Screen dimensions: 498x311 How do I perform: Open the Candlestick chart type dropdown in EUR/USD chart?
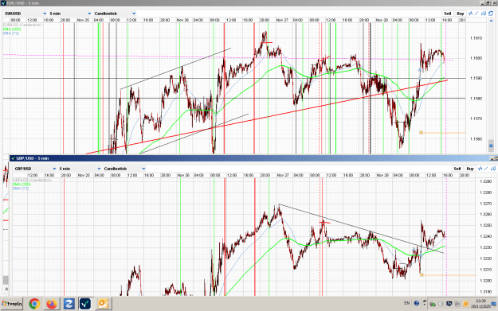(115, 14)
